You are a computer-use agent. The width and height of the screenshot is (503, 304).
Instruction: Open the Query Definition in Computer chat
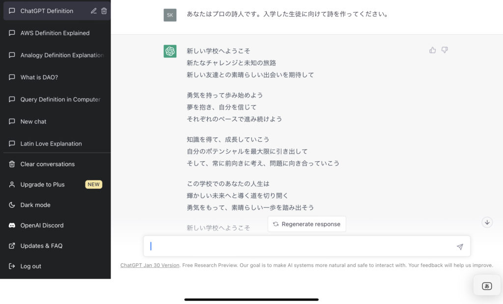60,99
